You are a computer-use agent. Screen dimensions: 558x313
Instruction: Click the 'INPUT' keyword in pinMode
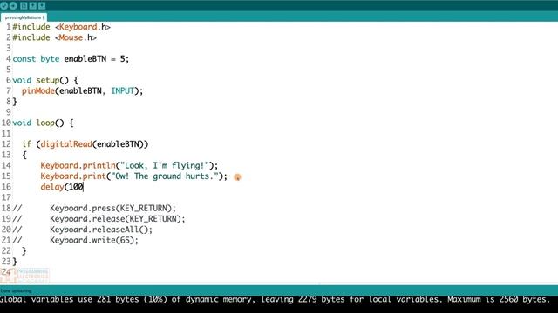pos(122,90)
